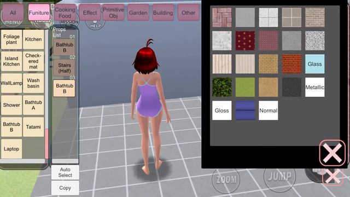
Task: Tap the ZOOM camera button
Action: click(226, 179)
